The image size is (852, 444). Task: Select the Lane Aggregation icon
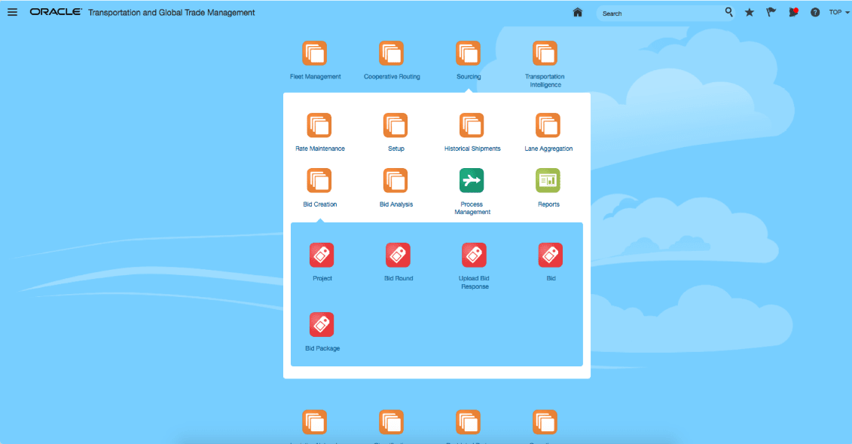[548, 125]
